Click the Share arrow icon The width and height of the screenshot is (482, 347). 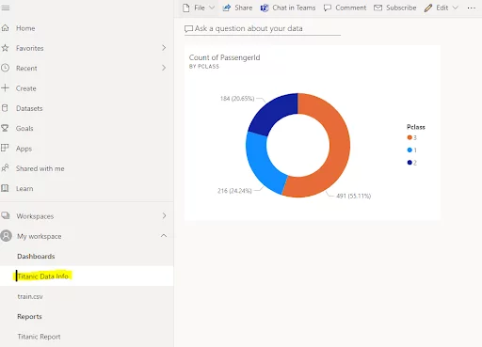227,8
